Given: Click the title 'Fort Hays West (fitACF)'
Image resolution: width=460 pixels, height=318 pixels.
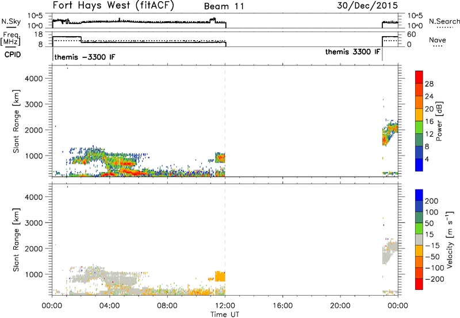Looking at the screenshot, I should (x=113, y=6).
